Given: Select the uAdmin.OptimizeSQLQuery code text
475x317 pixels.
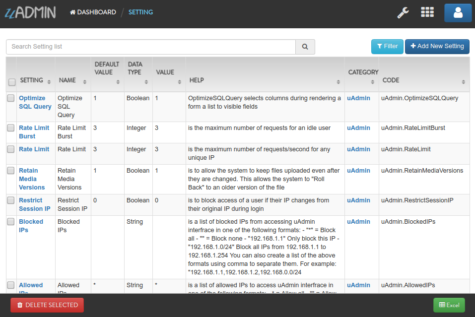Looking at the screenshot, I should (x=419, y=98).
